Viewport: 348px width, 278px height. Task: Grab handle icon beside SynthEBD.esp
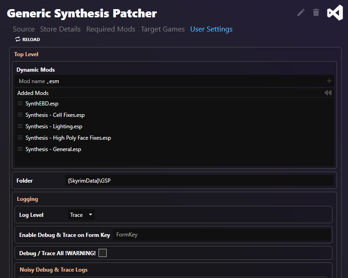click(20, 104)
